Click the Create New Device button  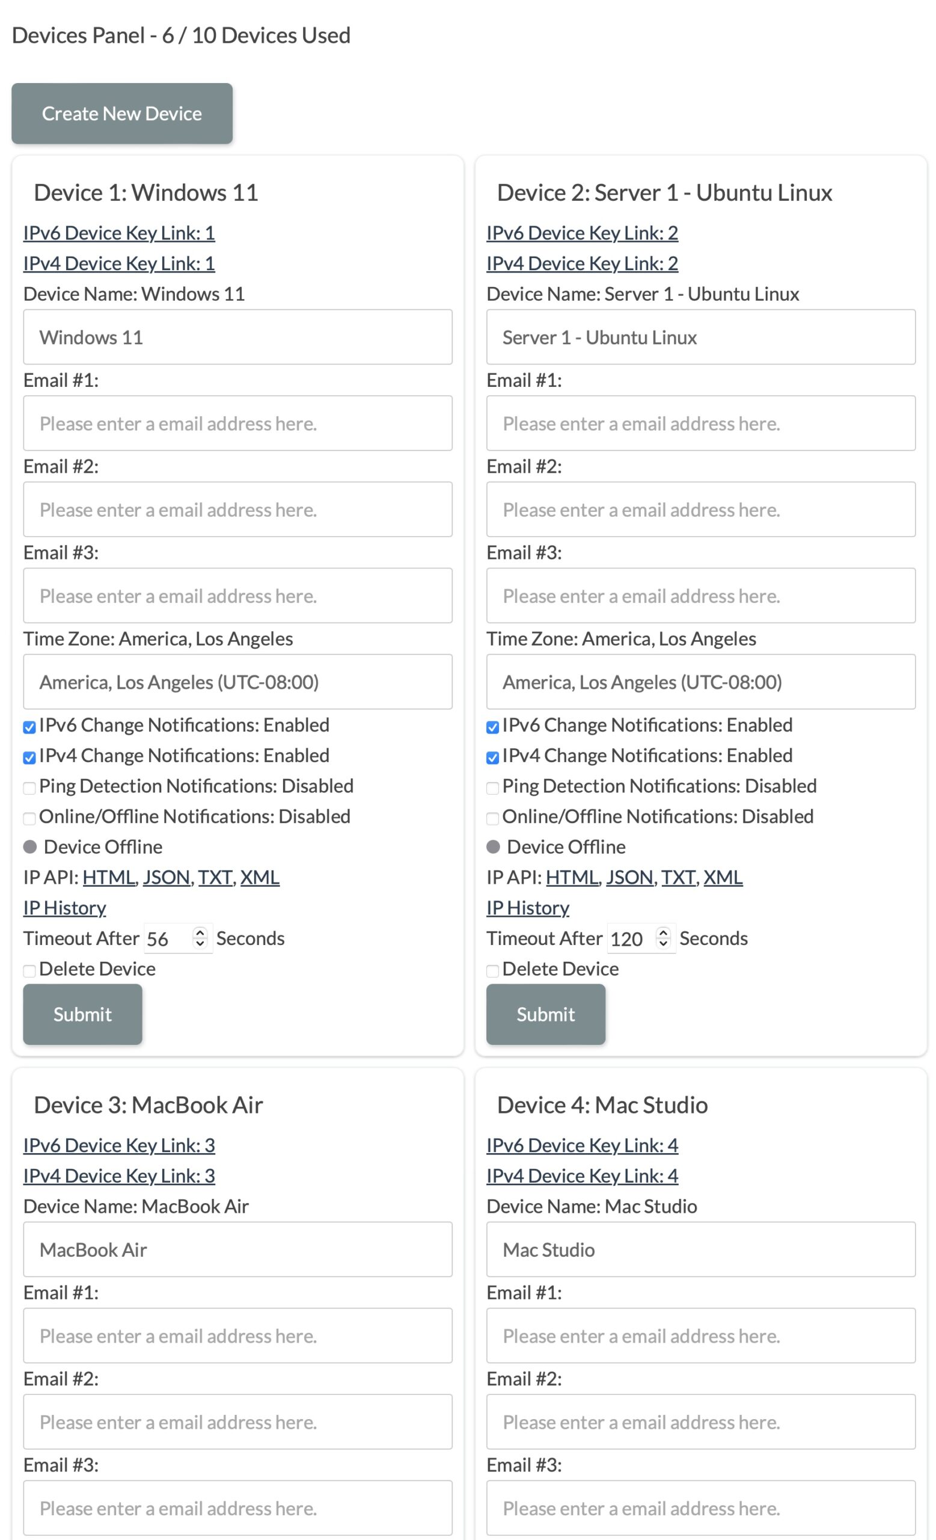point(122,114)
